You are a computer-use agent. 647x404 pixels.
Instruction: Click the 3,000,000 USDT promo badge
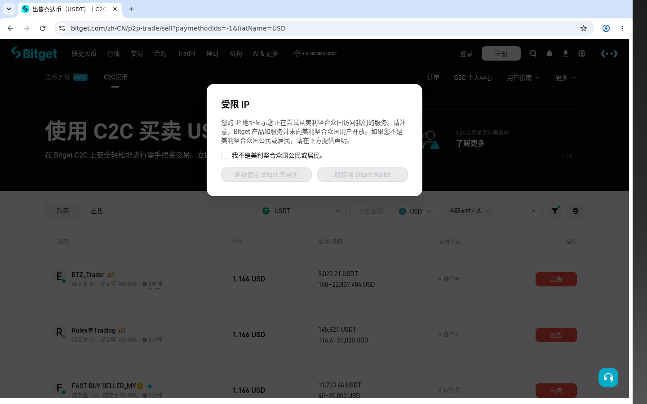pos(315,53)
